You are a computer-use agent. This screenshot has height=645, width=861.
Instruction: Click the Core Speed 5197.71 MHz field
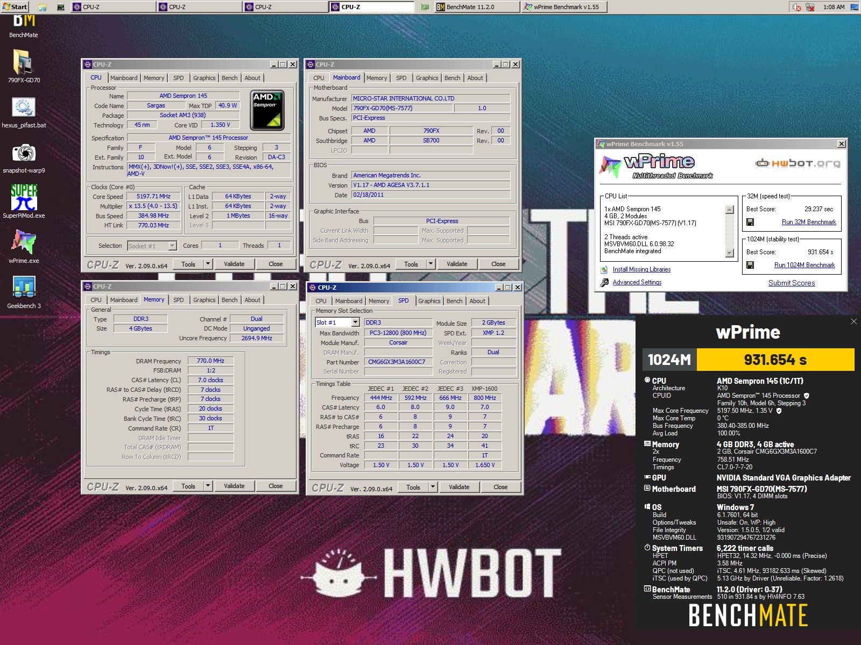(x=153, y=196)
